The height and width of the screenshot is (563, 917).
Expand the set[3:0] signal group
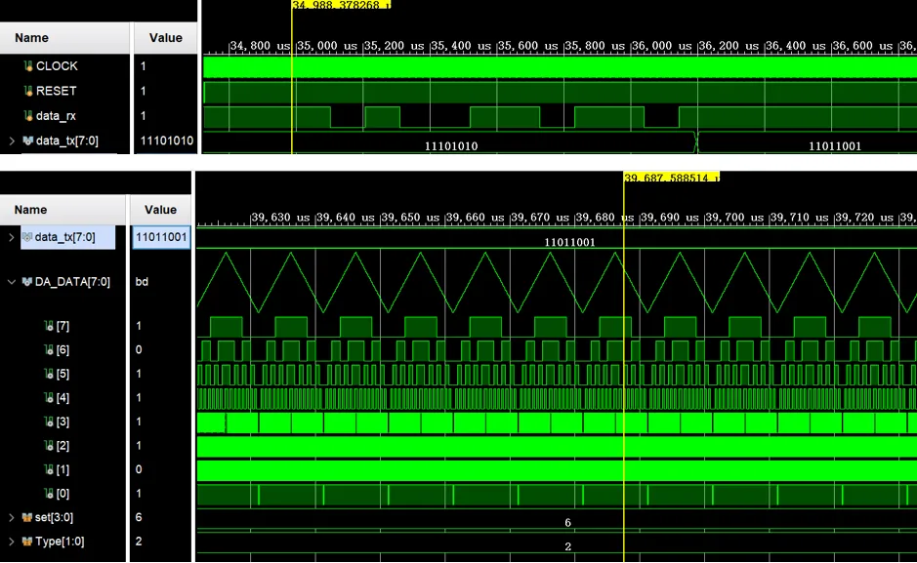tap(12, 517)
